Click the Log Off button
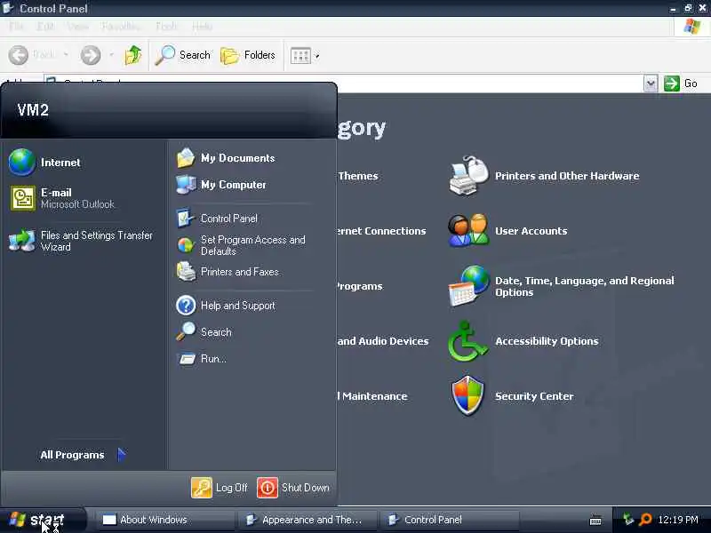This screenshot has height=533, width=711. 220,488
